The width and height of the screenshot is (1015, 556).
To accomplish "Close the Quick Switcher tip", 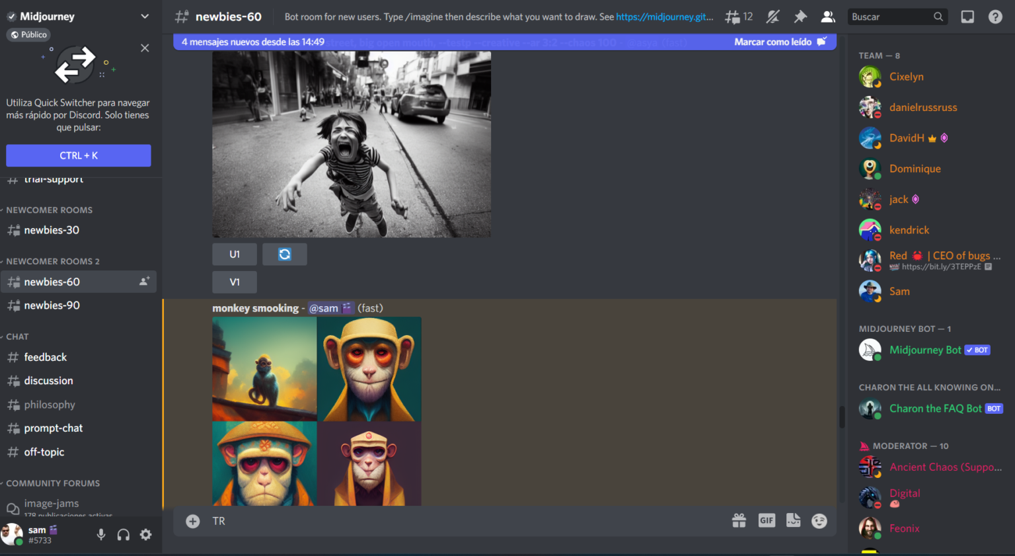I will 145,48.
